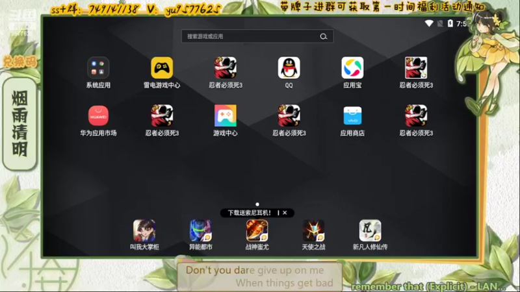Tap the Wi-Fi status icon
Image resolution: width=520 pixels, height=292 pixels.
click(429, 23)
